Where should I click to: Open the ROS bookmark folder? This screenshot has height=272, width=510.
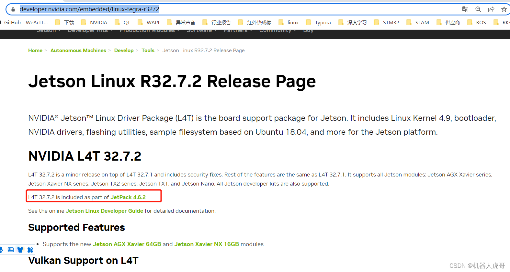[476, 22]
